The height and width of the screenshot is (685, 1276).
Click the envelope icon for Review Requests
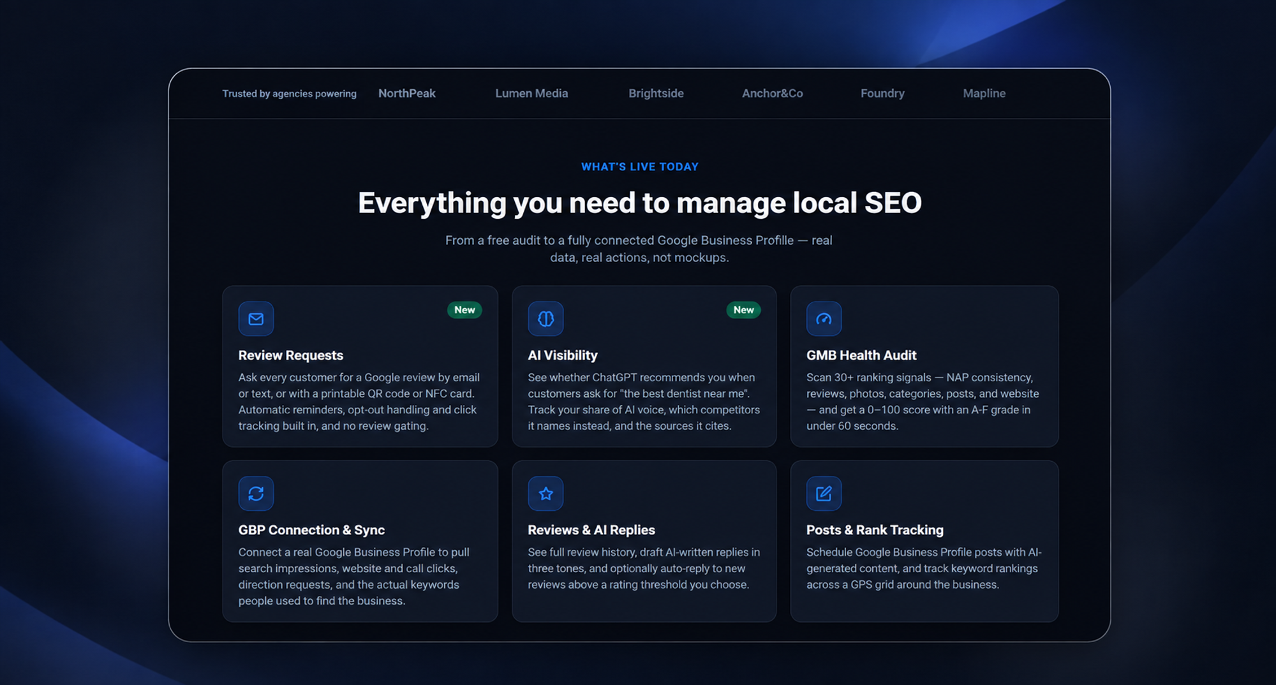tap(256, 318)
